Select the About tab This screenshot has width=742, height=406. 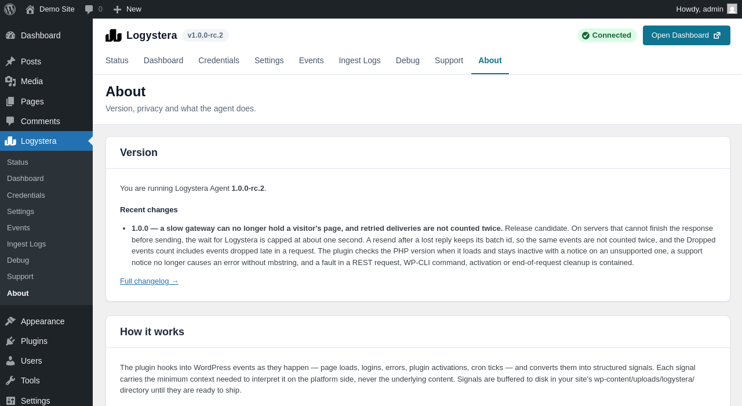click(490, 60)
